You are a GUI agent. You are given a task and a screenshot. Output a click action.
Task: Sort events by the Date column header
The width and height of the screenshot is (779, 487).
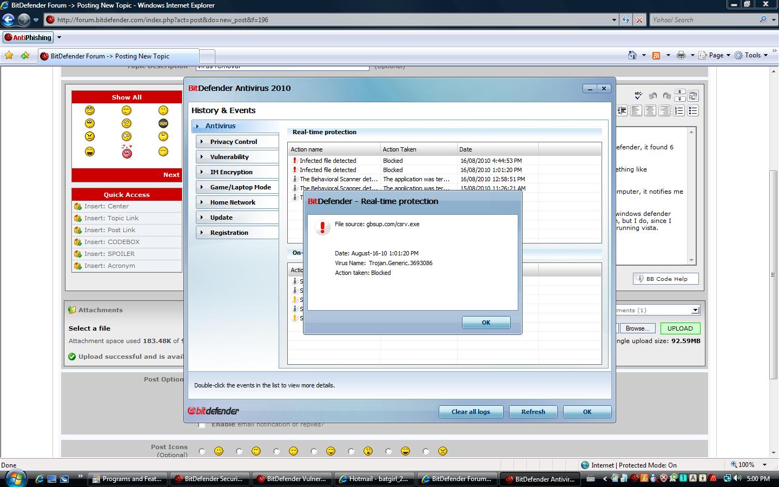click(498, 149)
